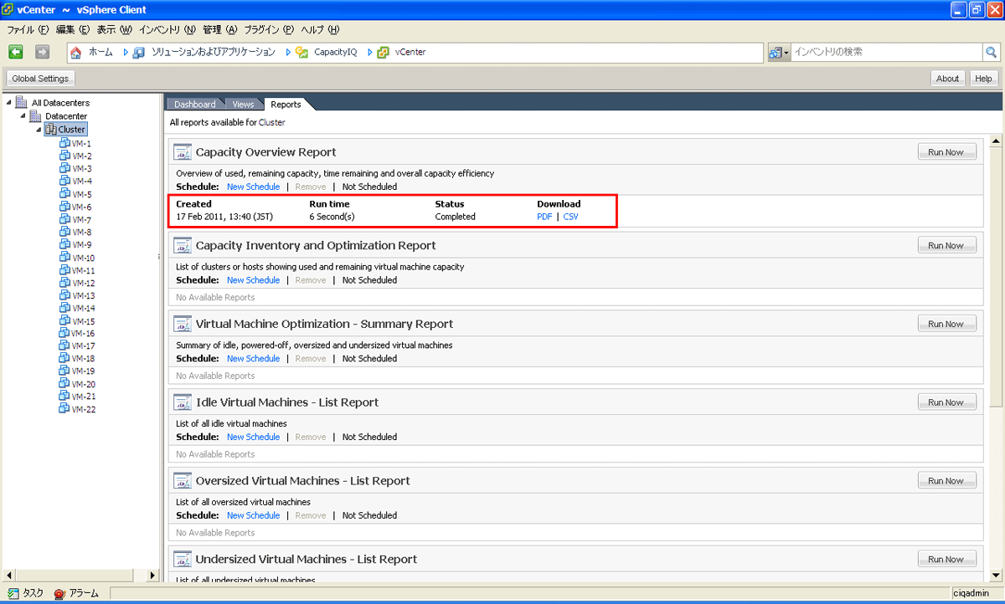Click the VM-11 virtual machine icon
The height and width of the screenshot is (604, 1005).
pyautogui.click(x=65, y=270)
